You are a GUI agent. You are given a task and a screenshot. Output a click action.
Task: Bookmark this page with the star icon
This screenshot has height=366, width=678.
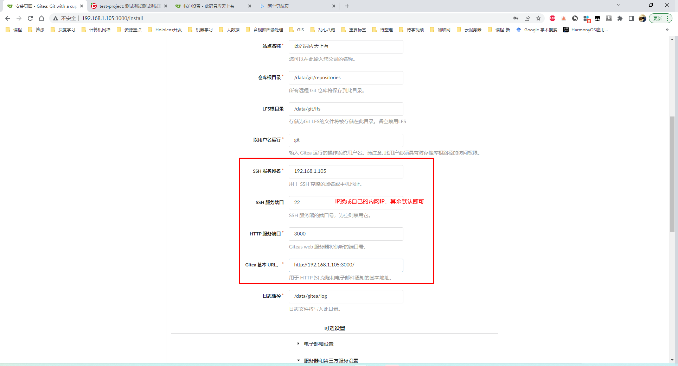(538, 18)
